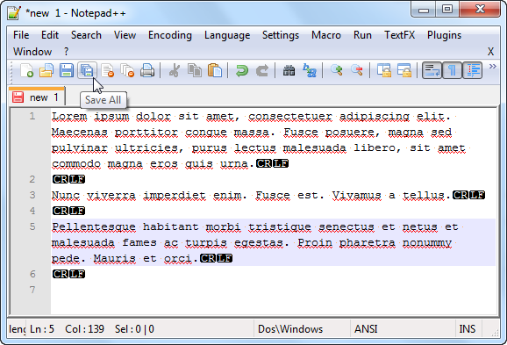This screenshot has width=507, height=345.
Task: Redo action with gray arrow icon
Action: click(x=262, y=70)
